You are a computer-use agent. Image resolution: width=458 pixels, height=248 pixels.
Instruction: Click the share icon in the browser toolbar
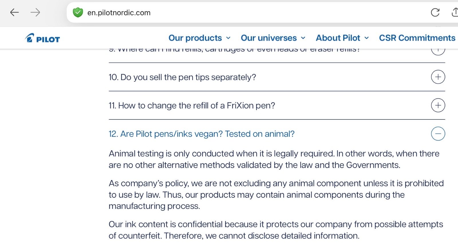pos(455,12)
